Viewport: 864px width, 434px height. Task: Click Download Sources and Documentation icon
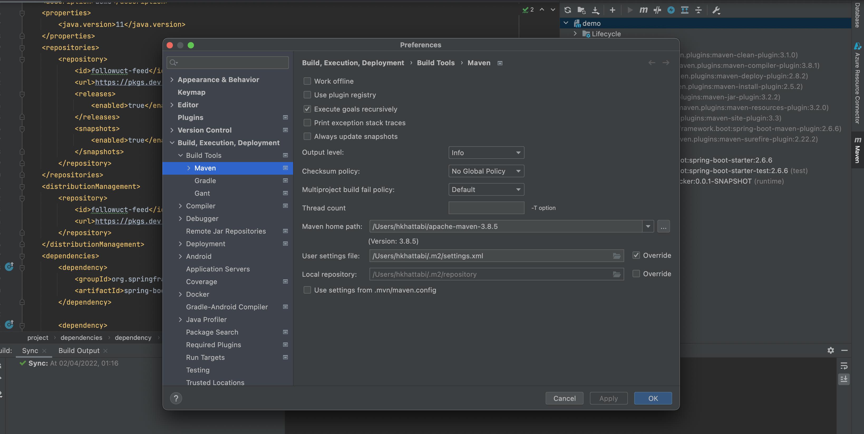click(595, 10)
